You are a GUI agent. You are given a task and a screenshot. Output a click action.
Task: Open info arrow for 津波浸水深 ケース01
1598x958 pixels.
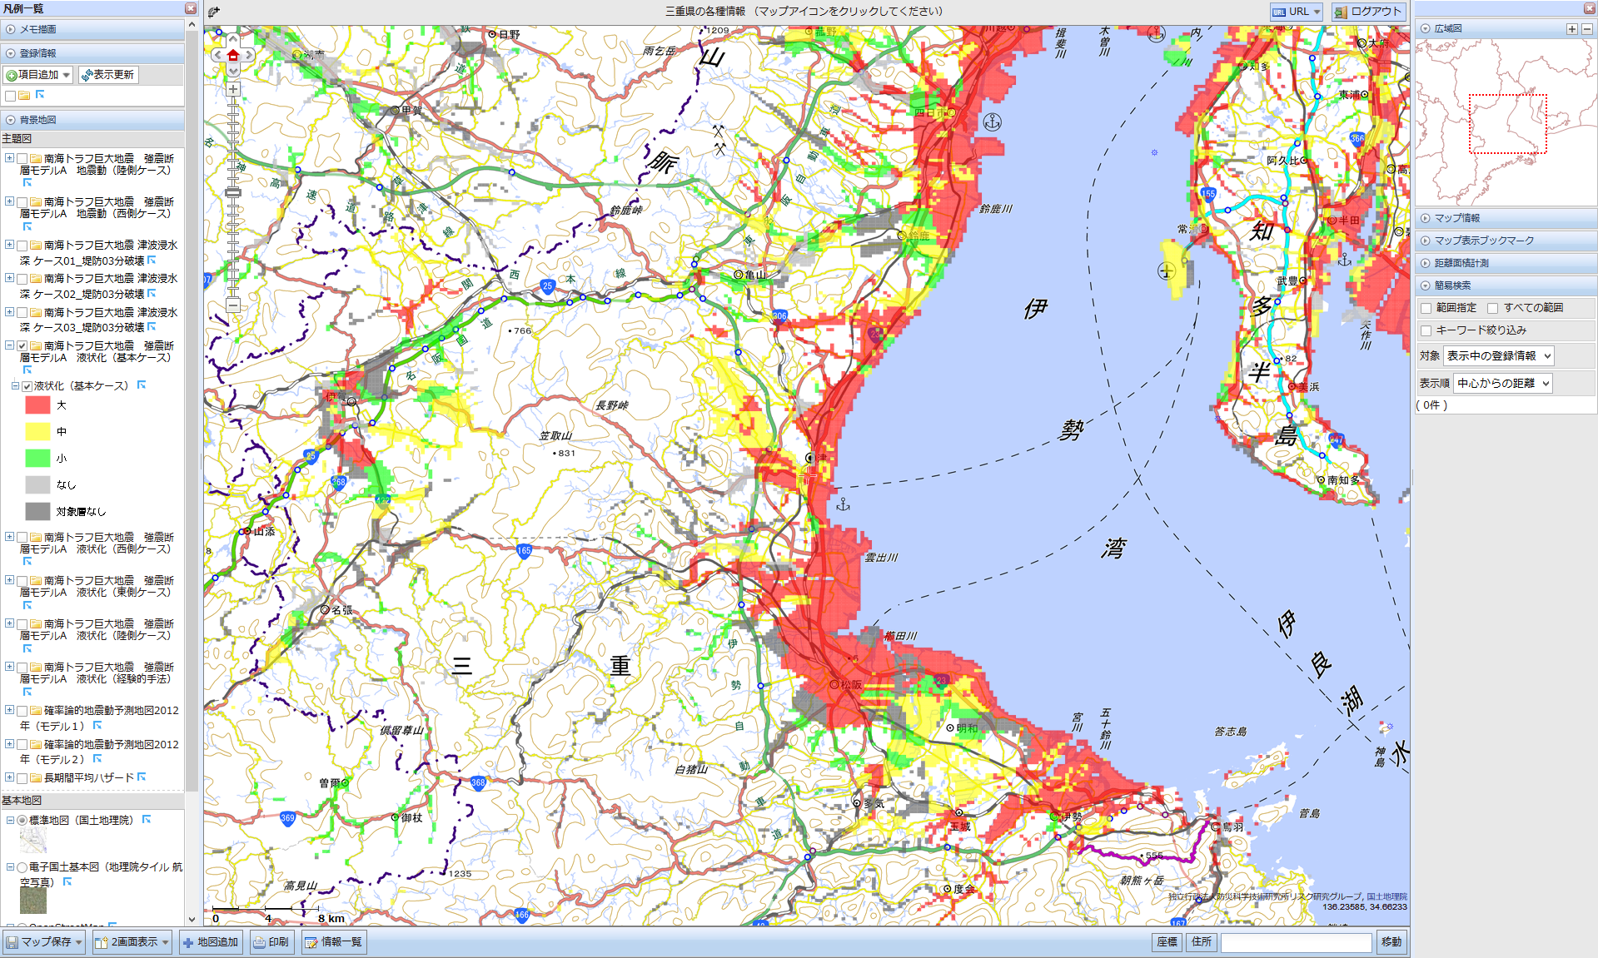(152, 261)
